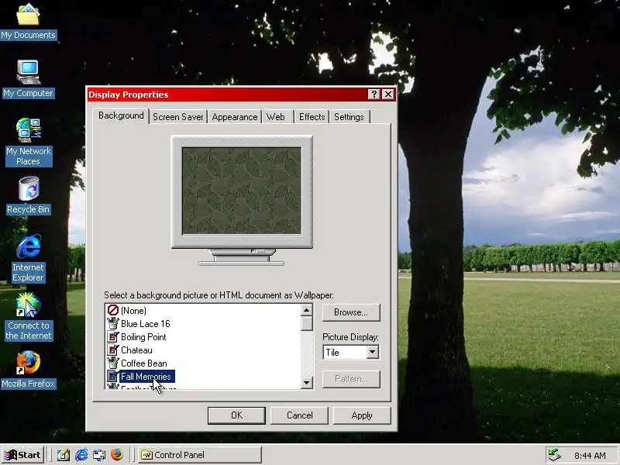Image resolution: width=620 pixels, height=465 pixels.
Task: Select My Network Places desktop icon
Action: click(29, 142)
